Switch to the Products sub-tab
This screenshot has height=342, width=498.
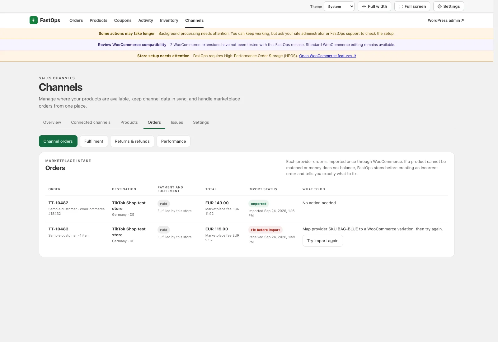129,122
